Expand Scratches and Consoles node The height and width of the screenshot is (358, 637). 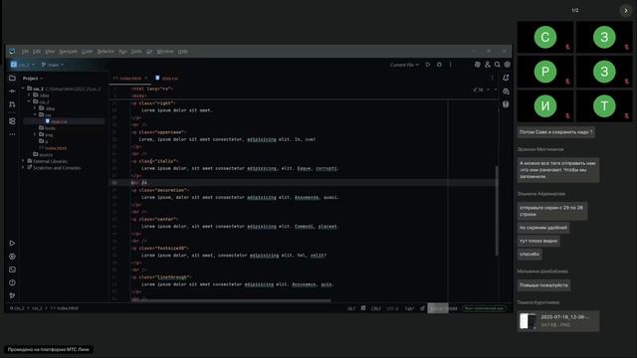(23, 168)
